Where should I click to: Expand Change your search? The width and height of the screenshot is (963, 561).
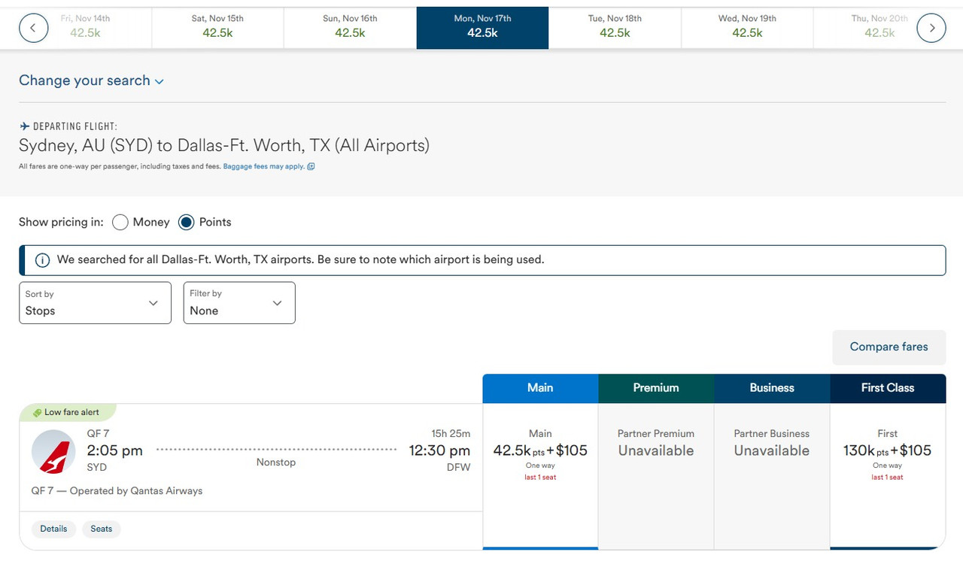[91, 80]
